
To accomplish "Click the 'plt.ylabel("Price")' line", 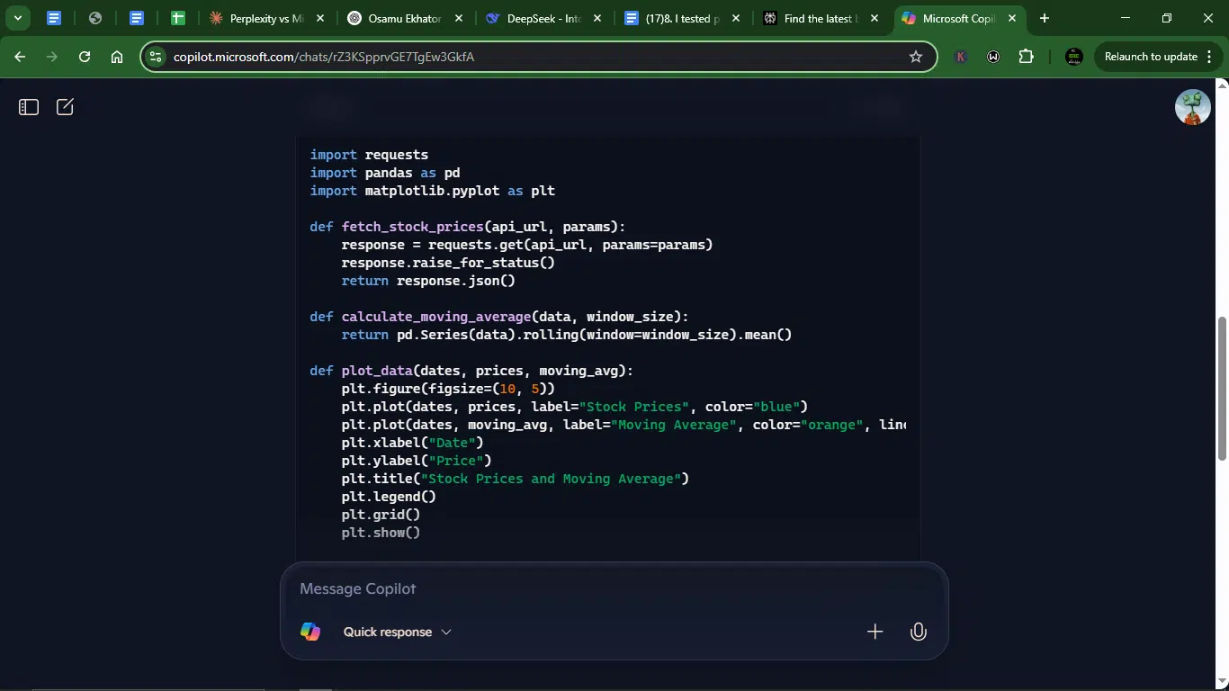I will click(x=417, y=461).
